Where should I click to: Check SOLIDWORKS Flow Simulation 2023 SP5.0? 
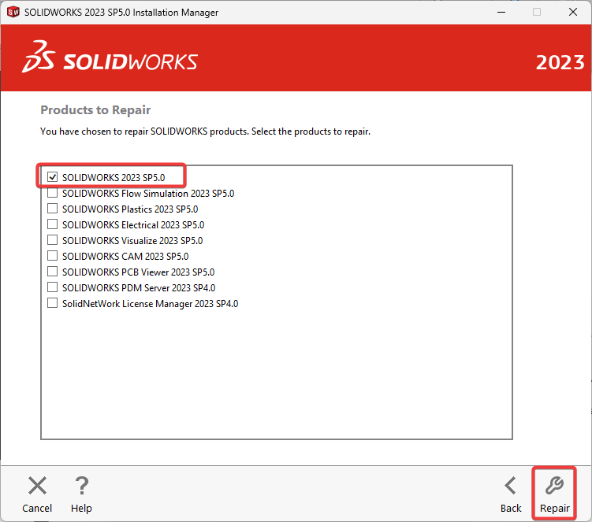point(53,193)
